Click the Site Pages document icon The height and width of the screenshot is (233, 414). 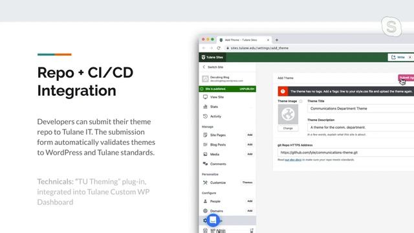point(206,135)
